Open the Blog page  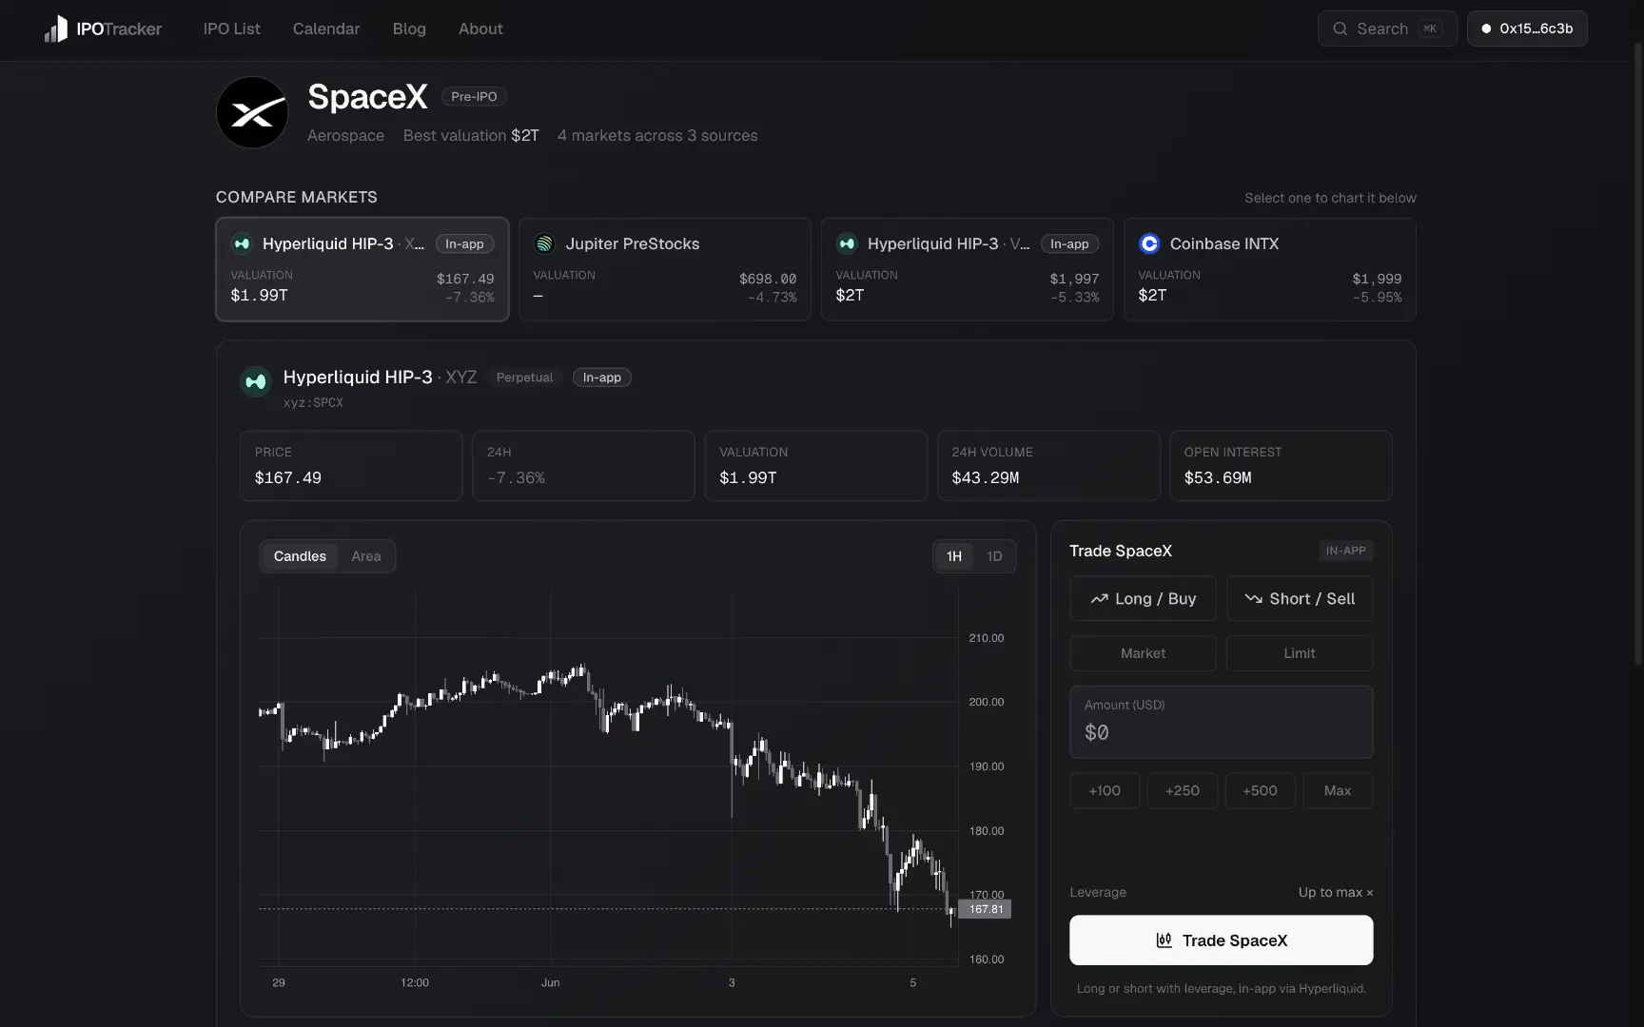point(409,29)
